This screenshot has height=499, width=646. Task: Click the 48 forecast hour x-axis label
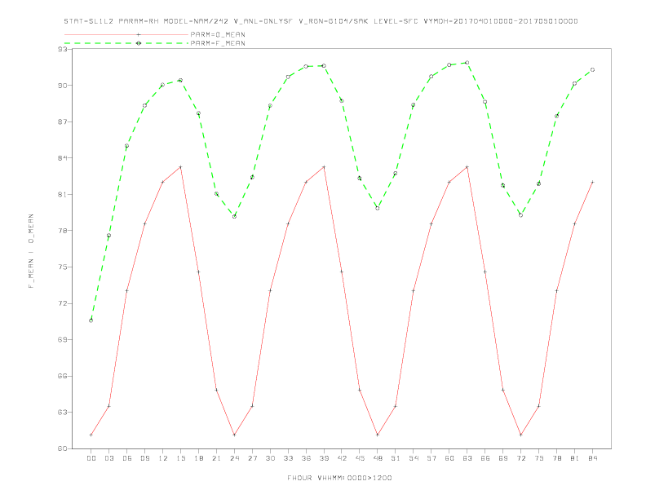(x=378, y=458)
